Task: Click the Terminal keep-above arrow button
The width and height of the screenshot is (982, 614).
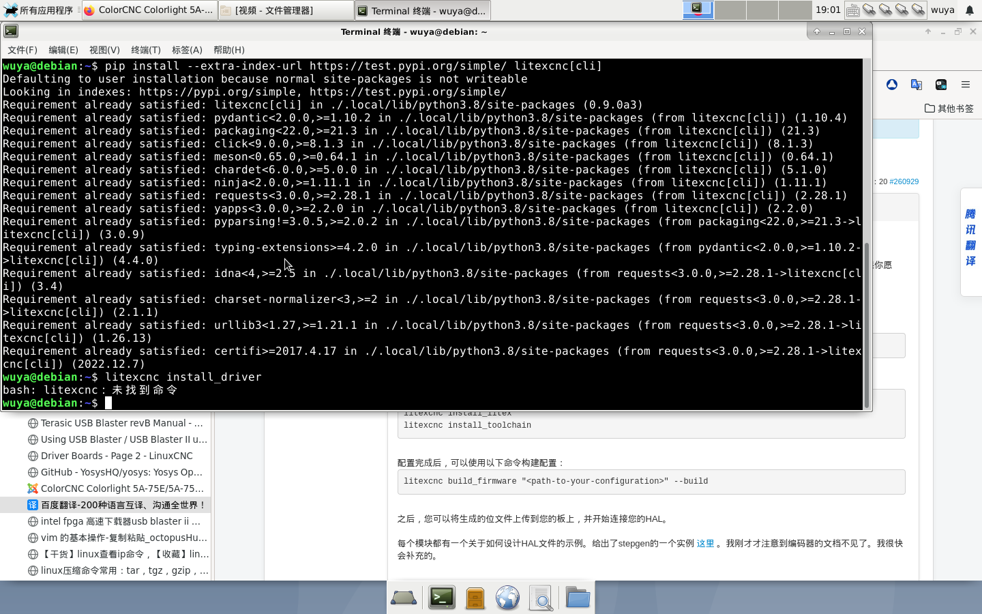Action: [x=816, y=31]
